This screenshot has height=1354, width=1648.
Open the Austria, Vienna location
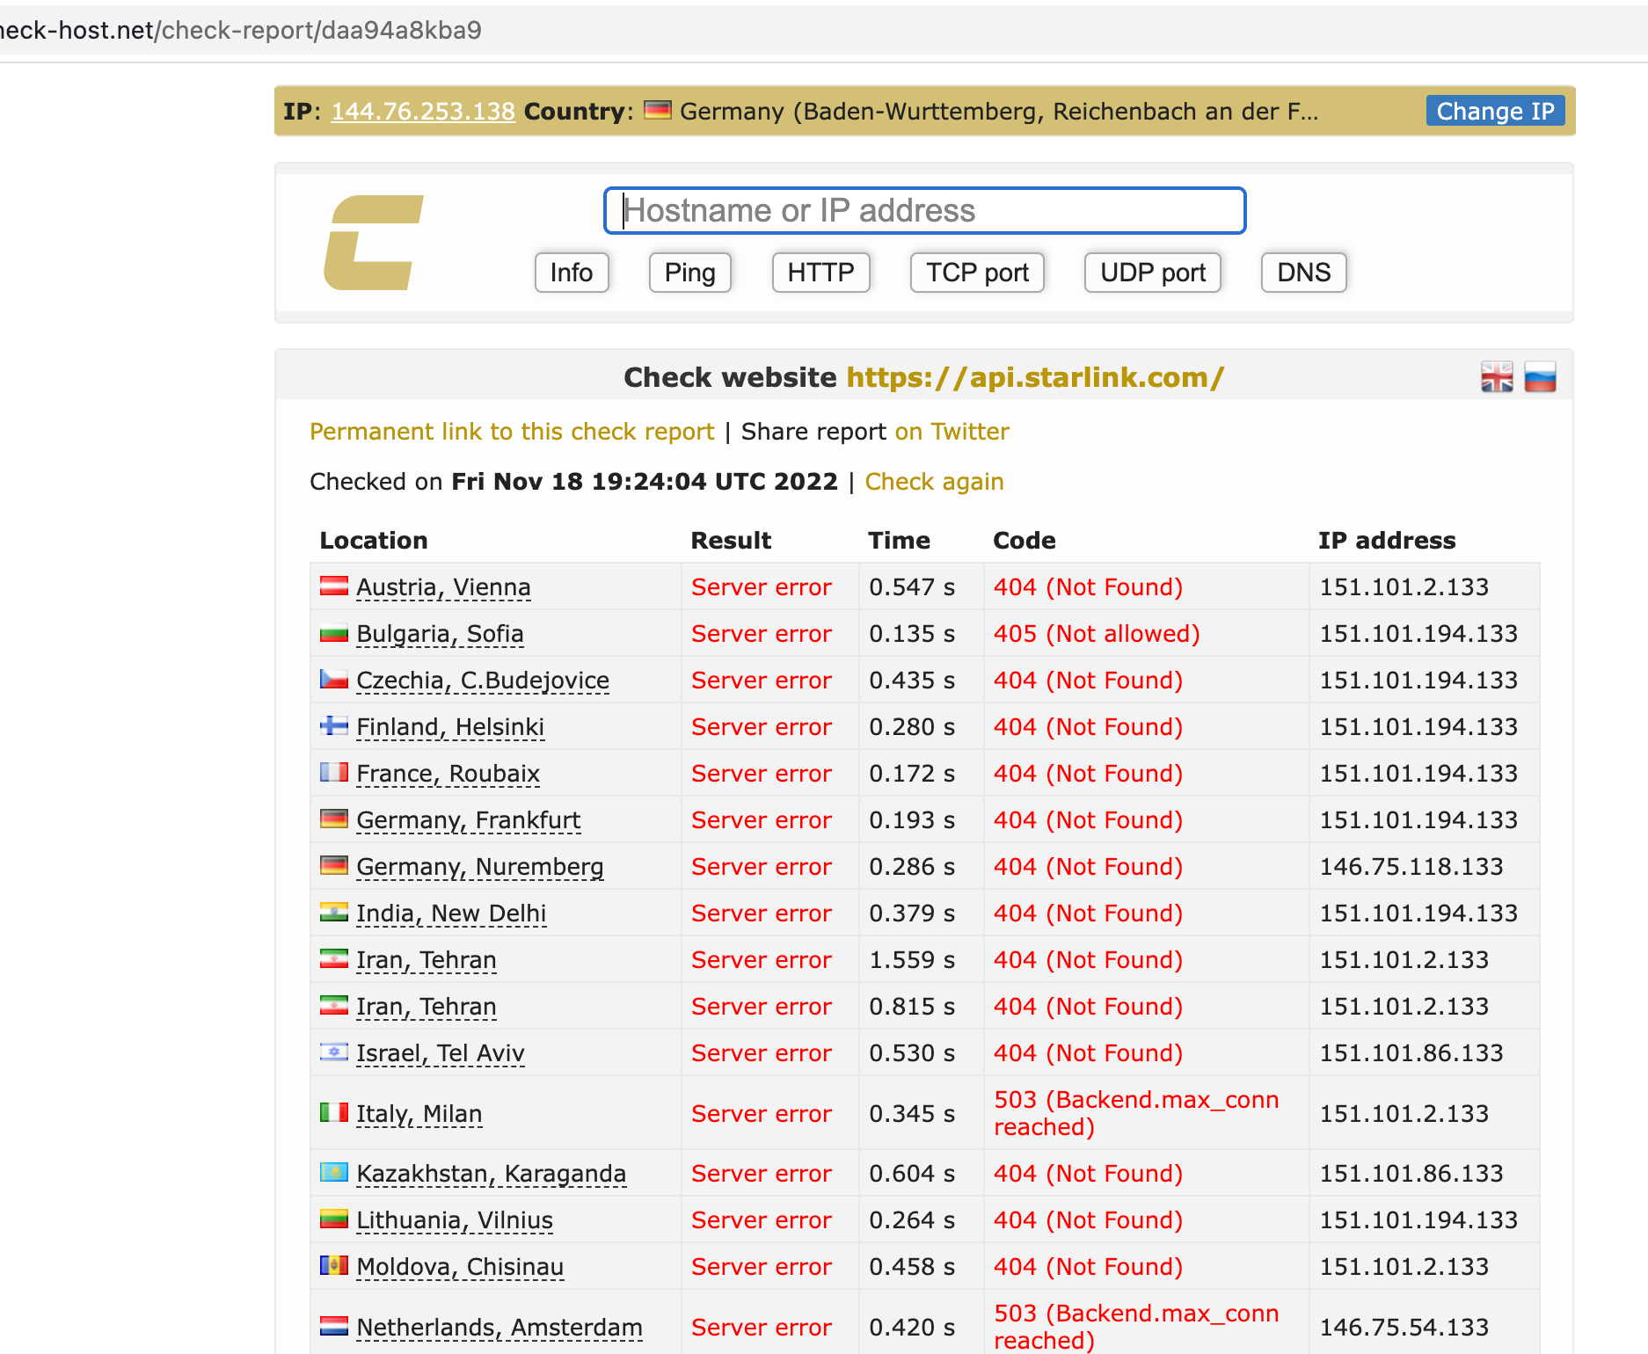pyautogui.click(x=443, y=587)
